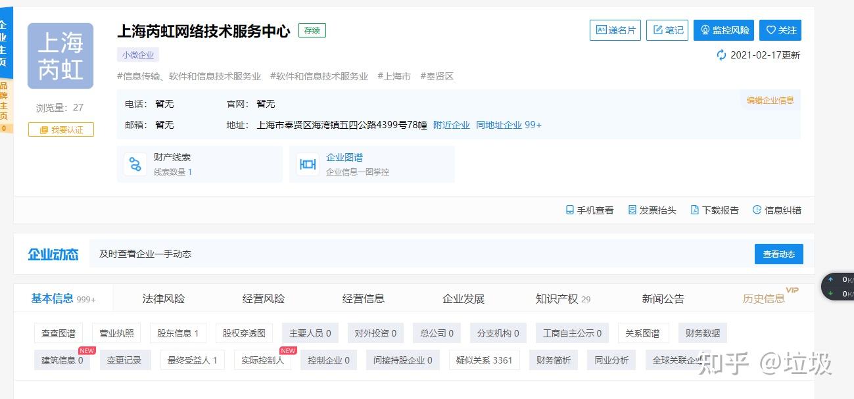This screenshot has height=399, width=854.
Task: Click the 信息纠错 correction icon
Action: pyautogui.click(x=757, y=210)
